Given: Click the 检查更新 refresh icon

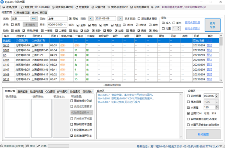Looking at the screenshot, I should click(77, 7).
